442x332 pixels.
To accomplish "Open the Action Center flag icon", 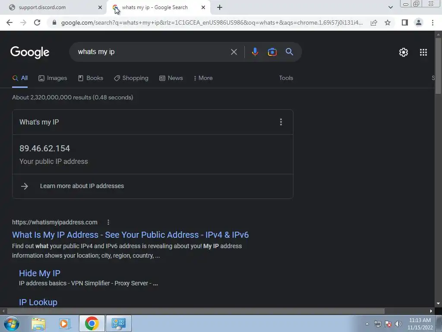I will (x=388, y=324).
